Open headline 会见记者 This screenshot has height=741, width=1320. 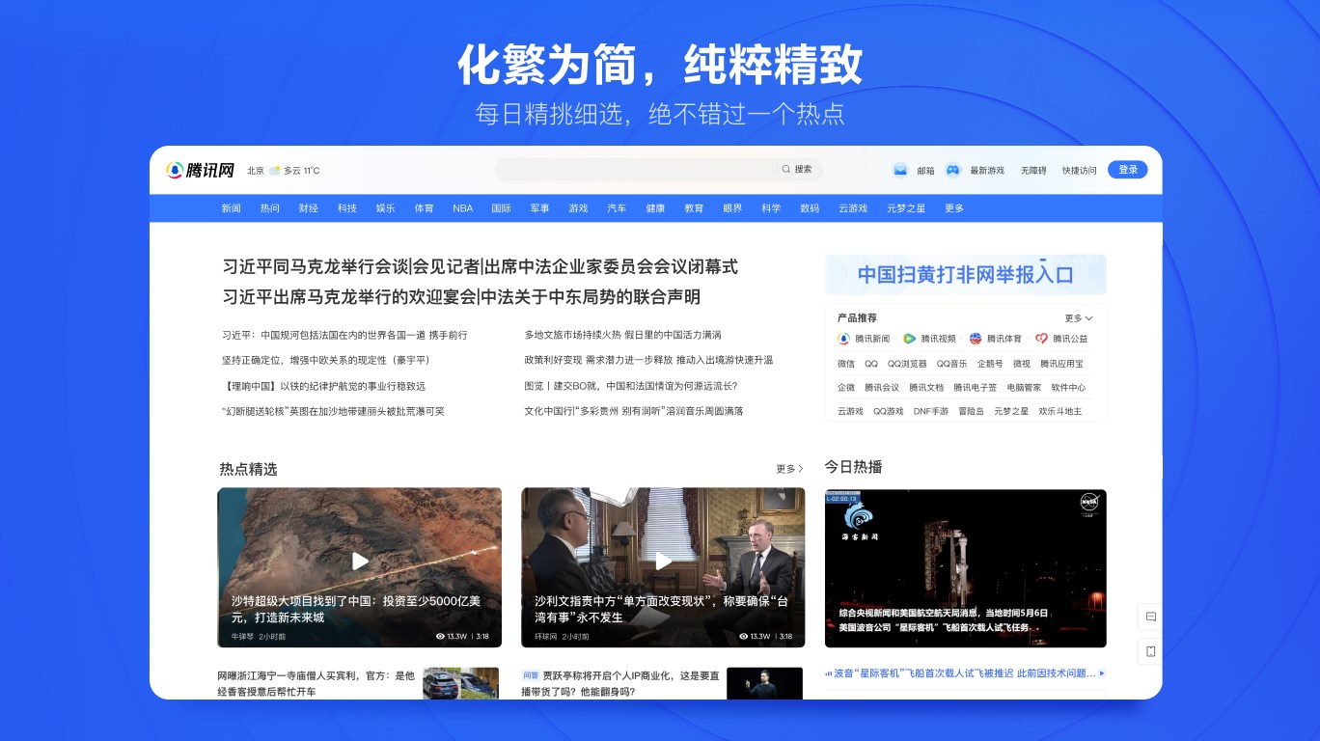[x=447, y=267]
